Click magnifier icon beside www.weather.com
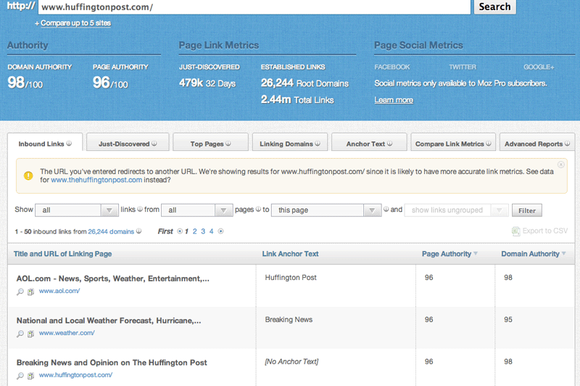The image size is (580, 386). [x=20, y=334]
